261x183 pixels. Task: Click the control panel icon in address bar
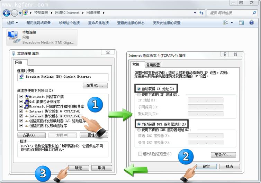(26, 13)
